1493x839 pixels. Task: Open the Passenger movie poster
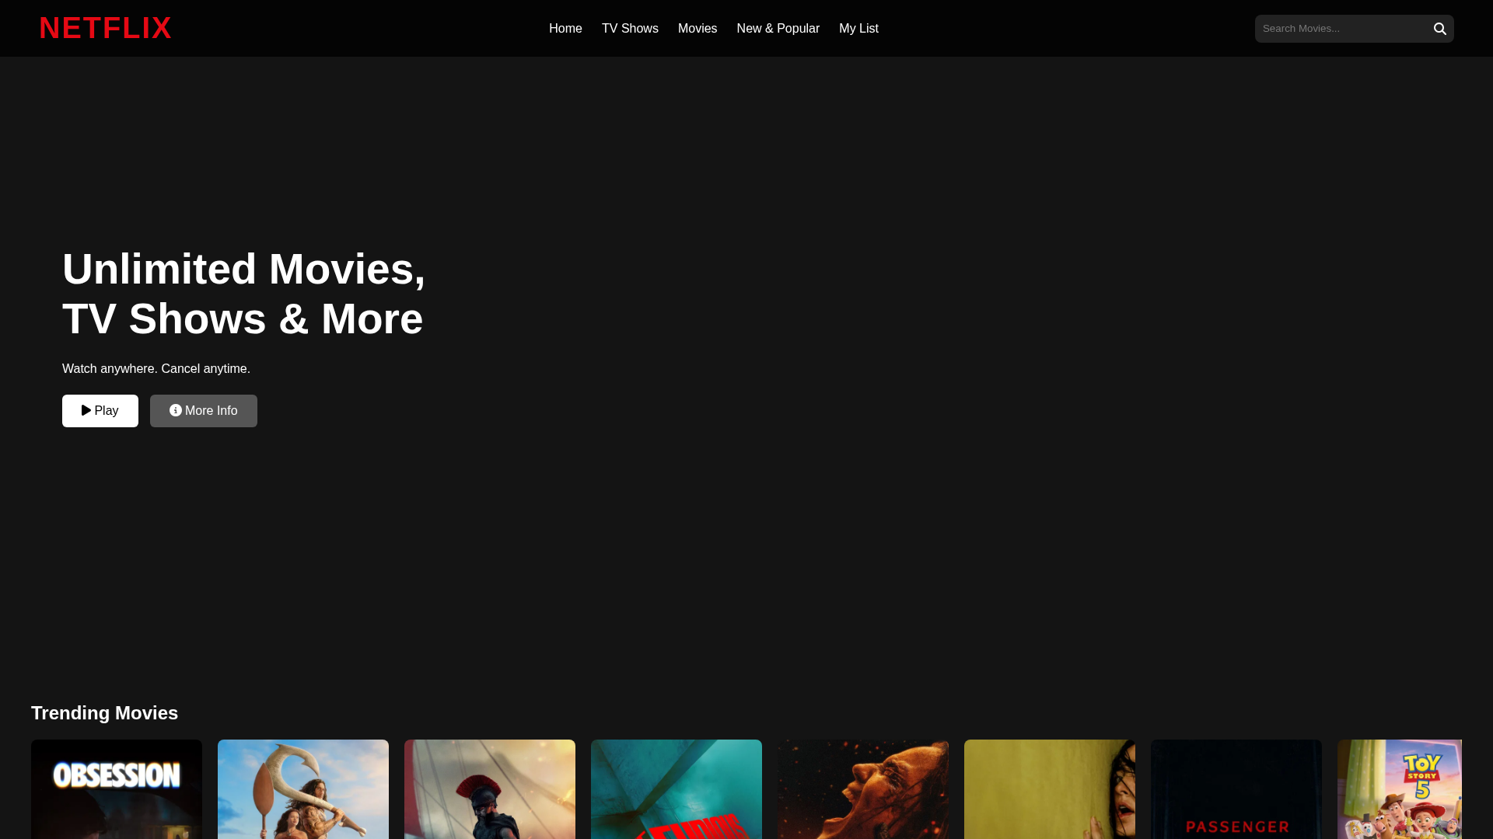pos(1236,789)
